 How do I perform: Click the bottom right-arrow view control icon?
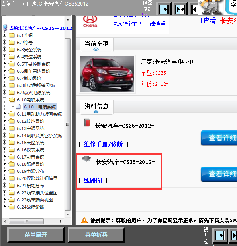click(x=220, y=236)
